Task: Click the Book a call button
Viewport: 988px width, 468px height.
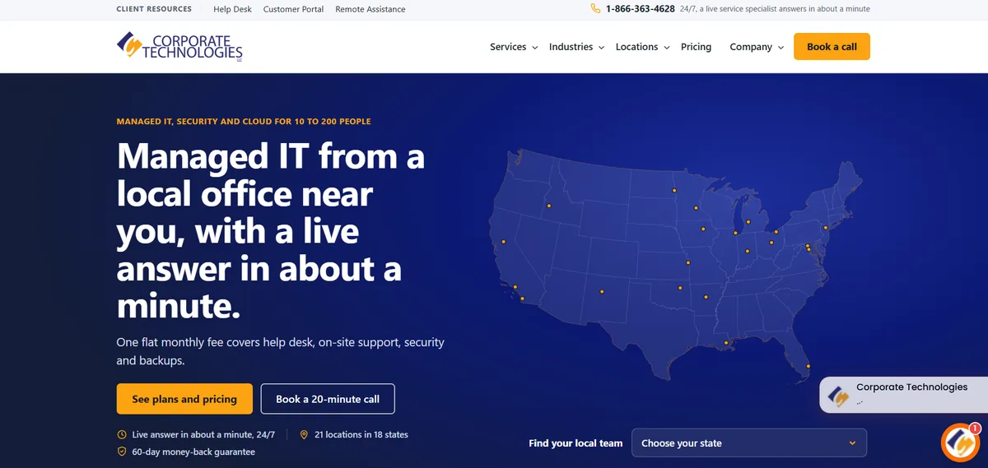Action: pos(832,47)
